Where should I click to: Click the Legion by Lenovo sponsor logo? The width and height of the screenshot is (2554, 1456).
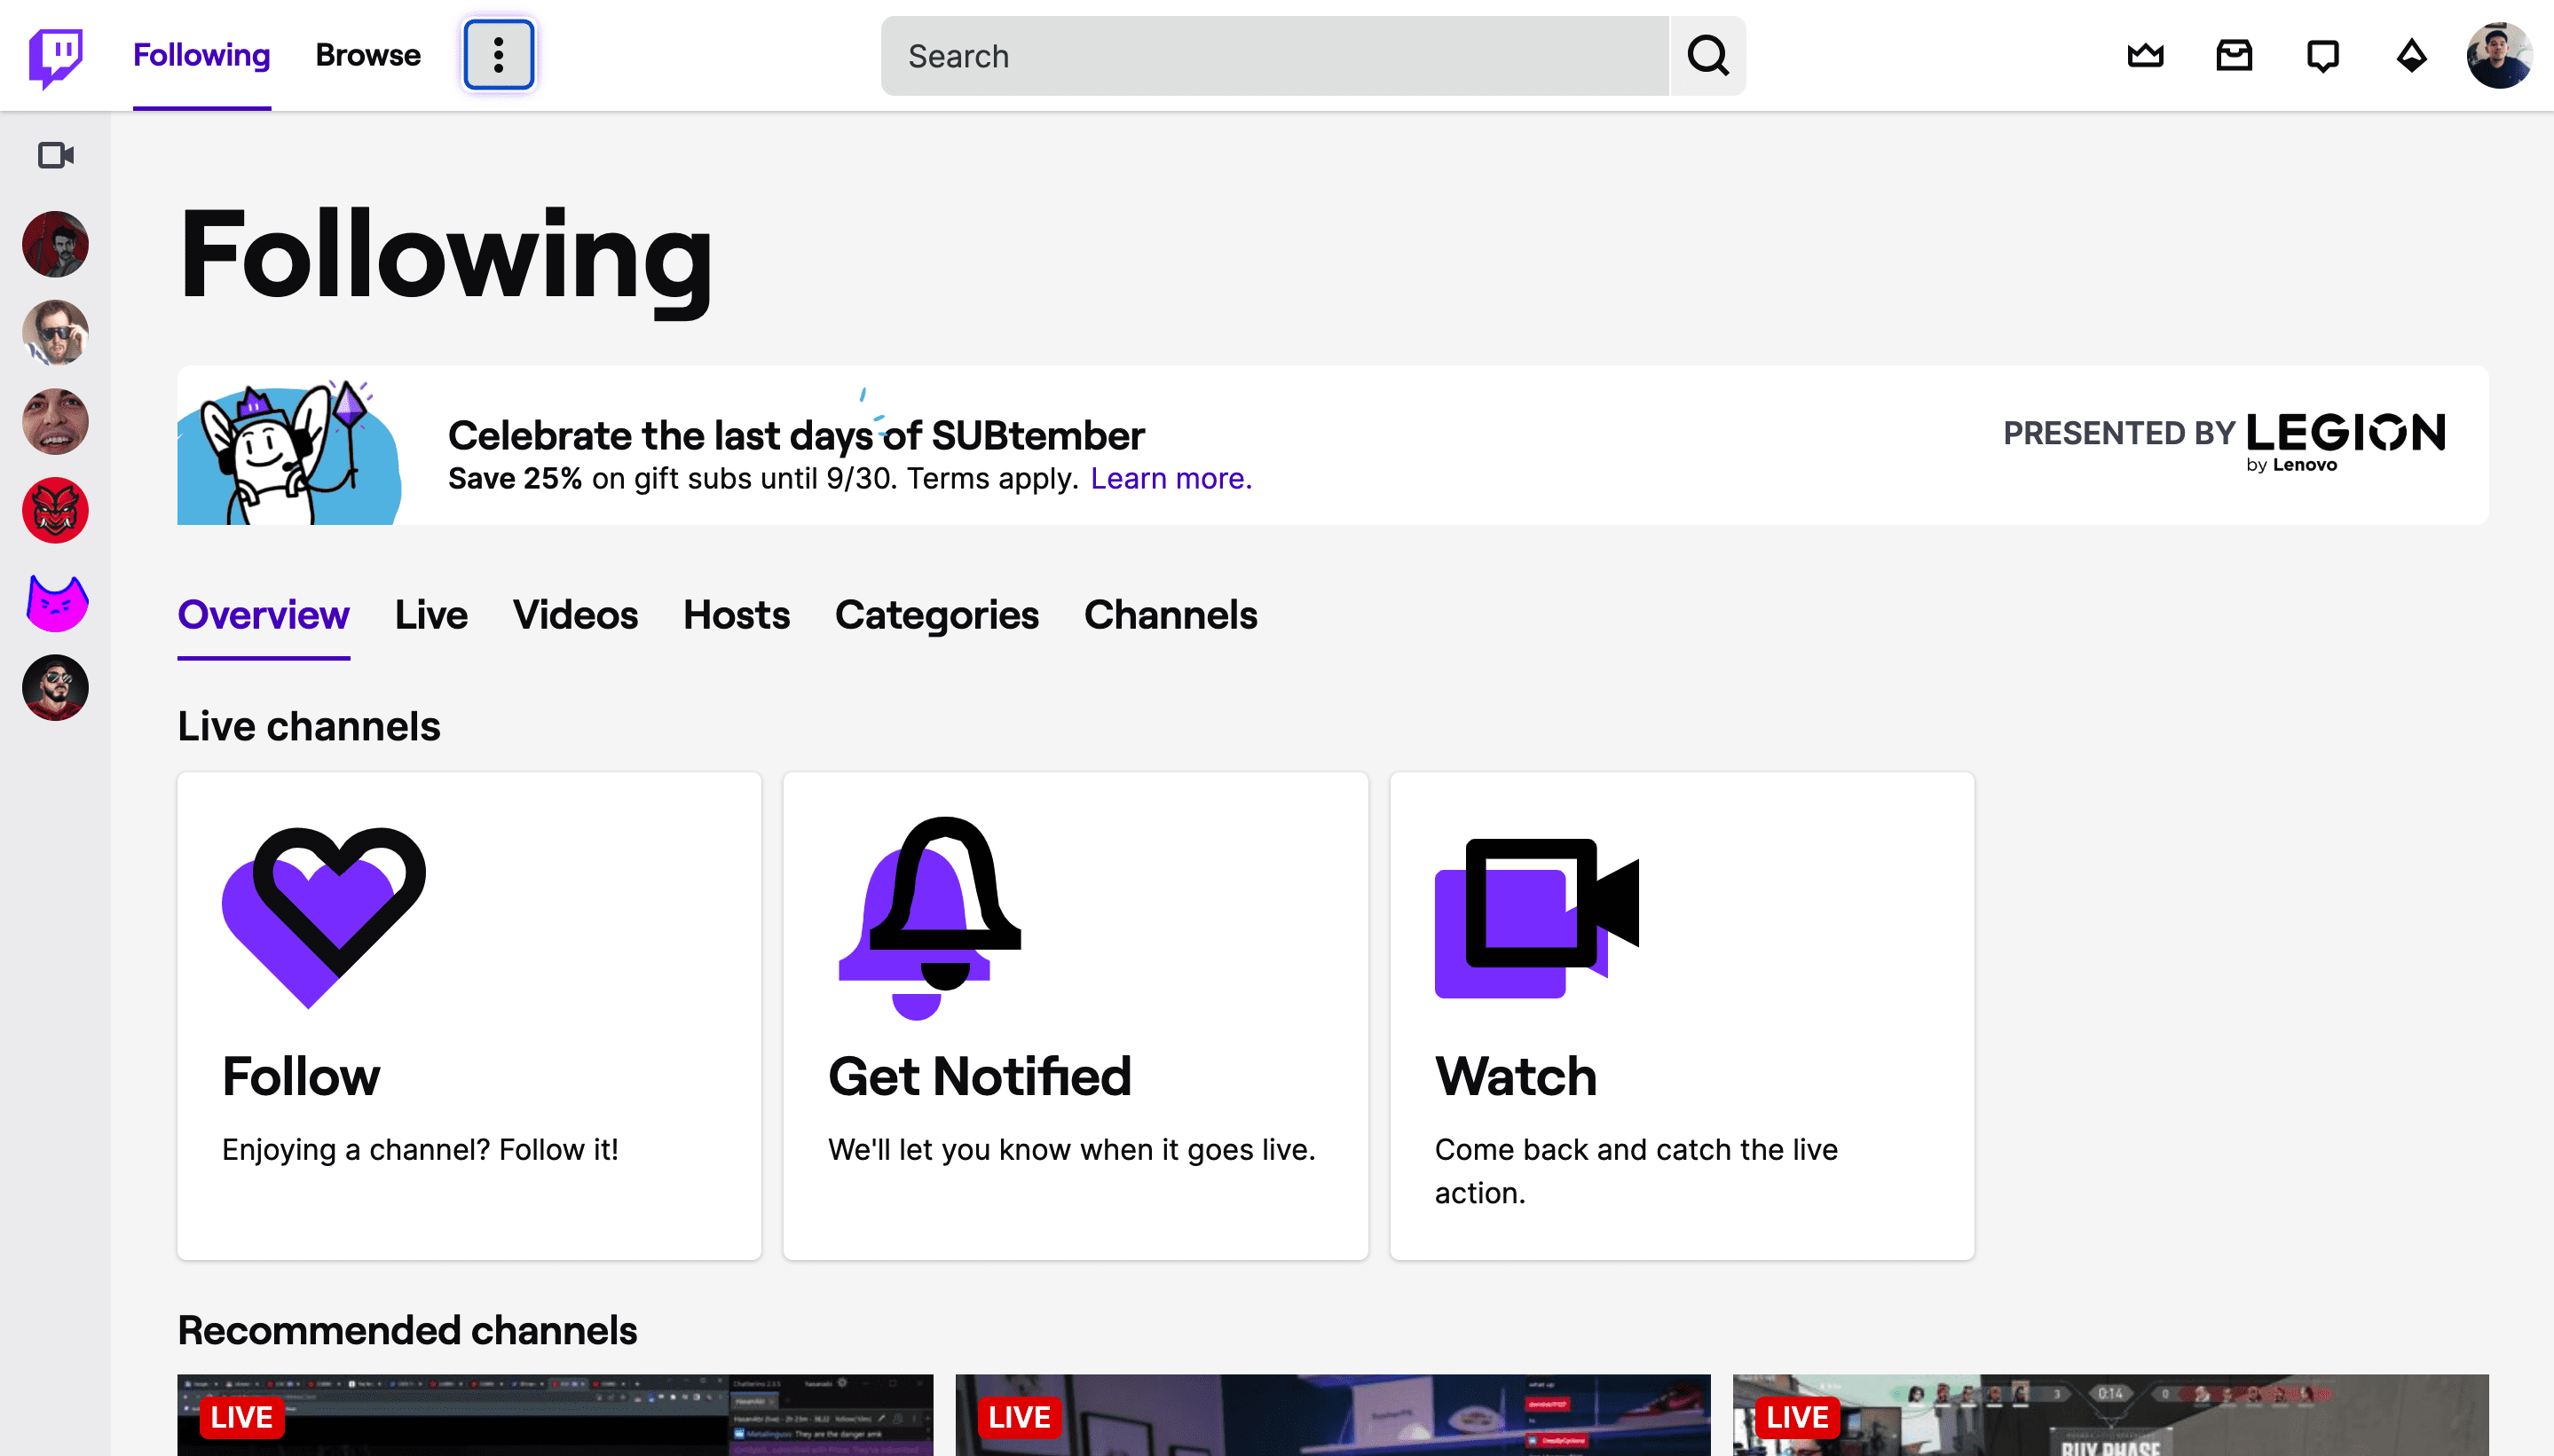coord(2344,441)
